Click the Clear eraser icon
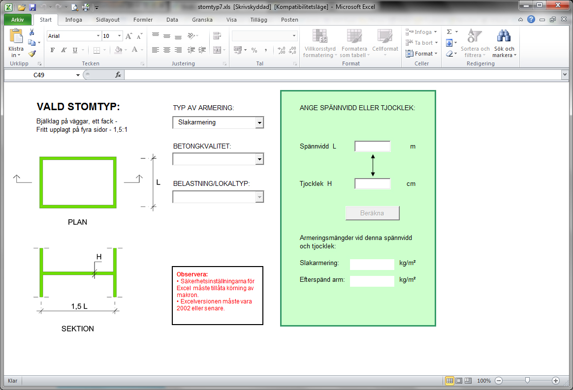Image resolution: width=573 pixels, height=390 pixels. (x=449, y=54)
